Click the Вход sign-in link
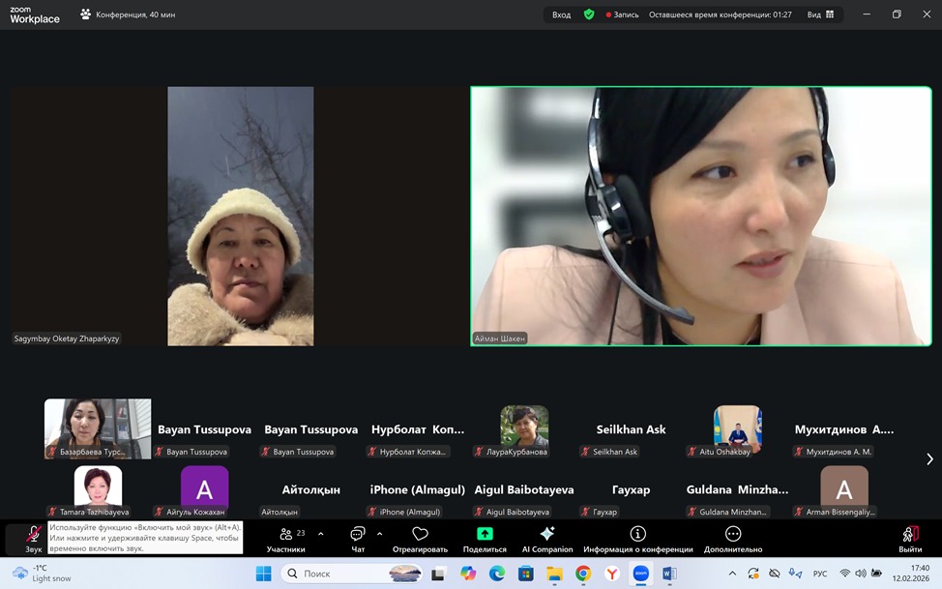Viewport: 942px width, 589px height. (561, 15)
